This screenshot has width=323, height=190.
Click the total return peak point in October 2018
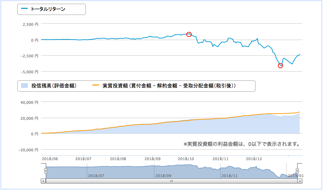tap(189, 34)
